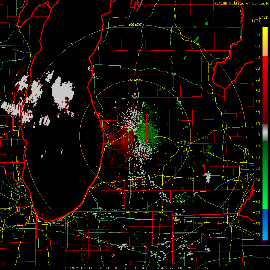
Task: Click the 50 knot scale label
Action: (258, 79)
